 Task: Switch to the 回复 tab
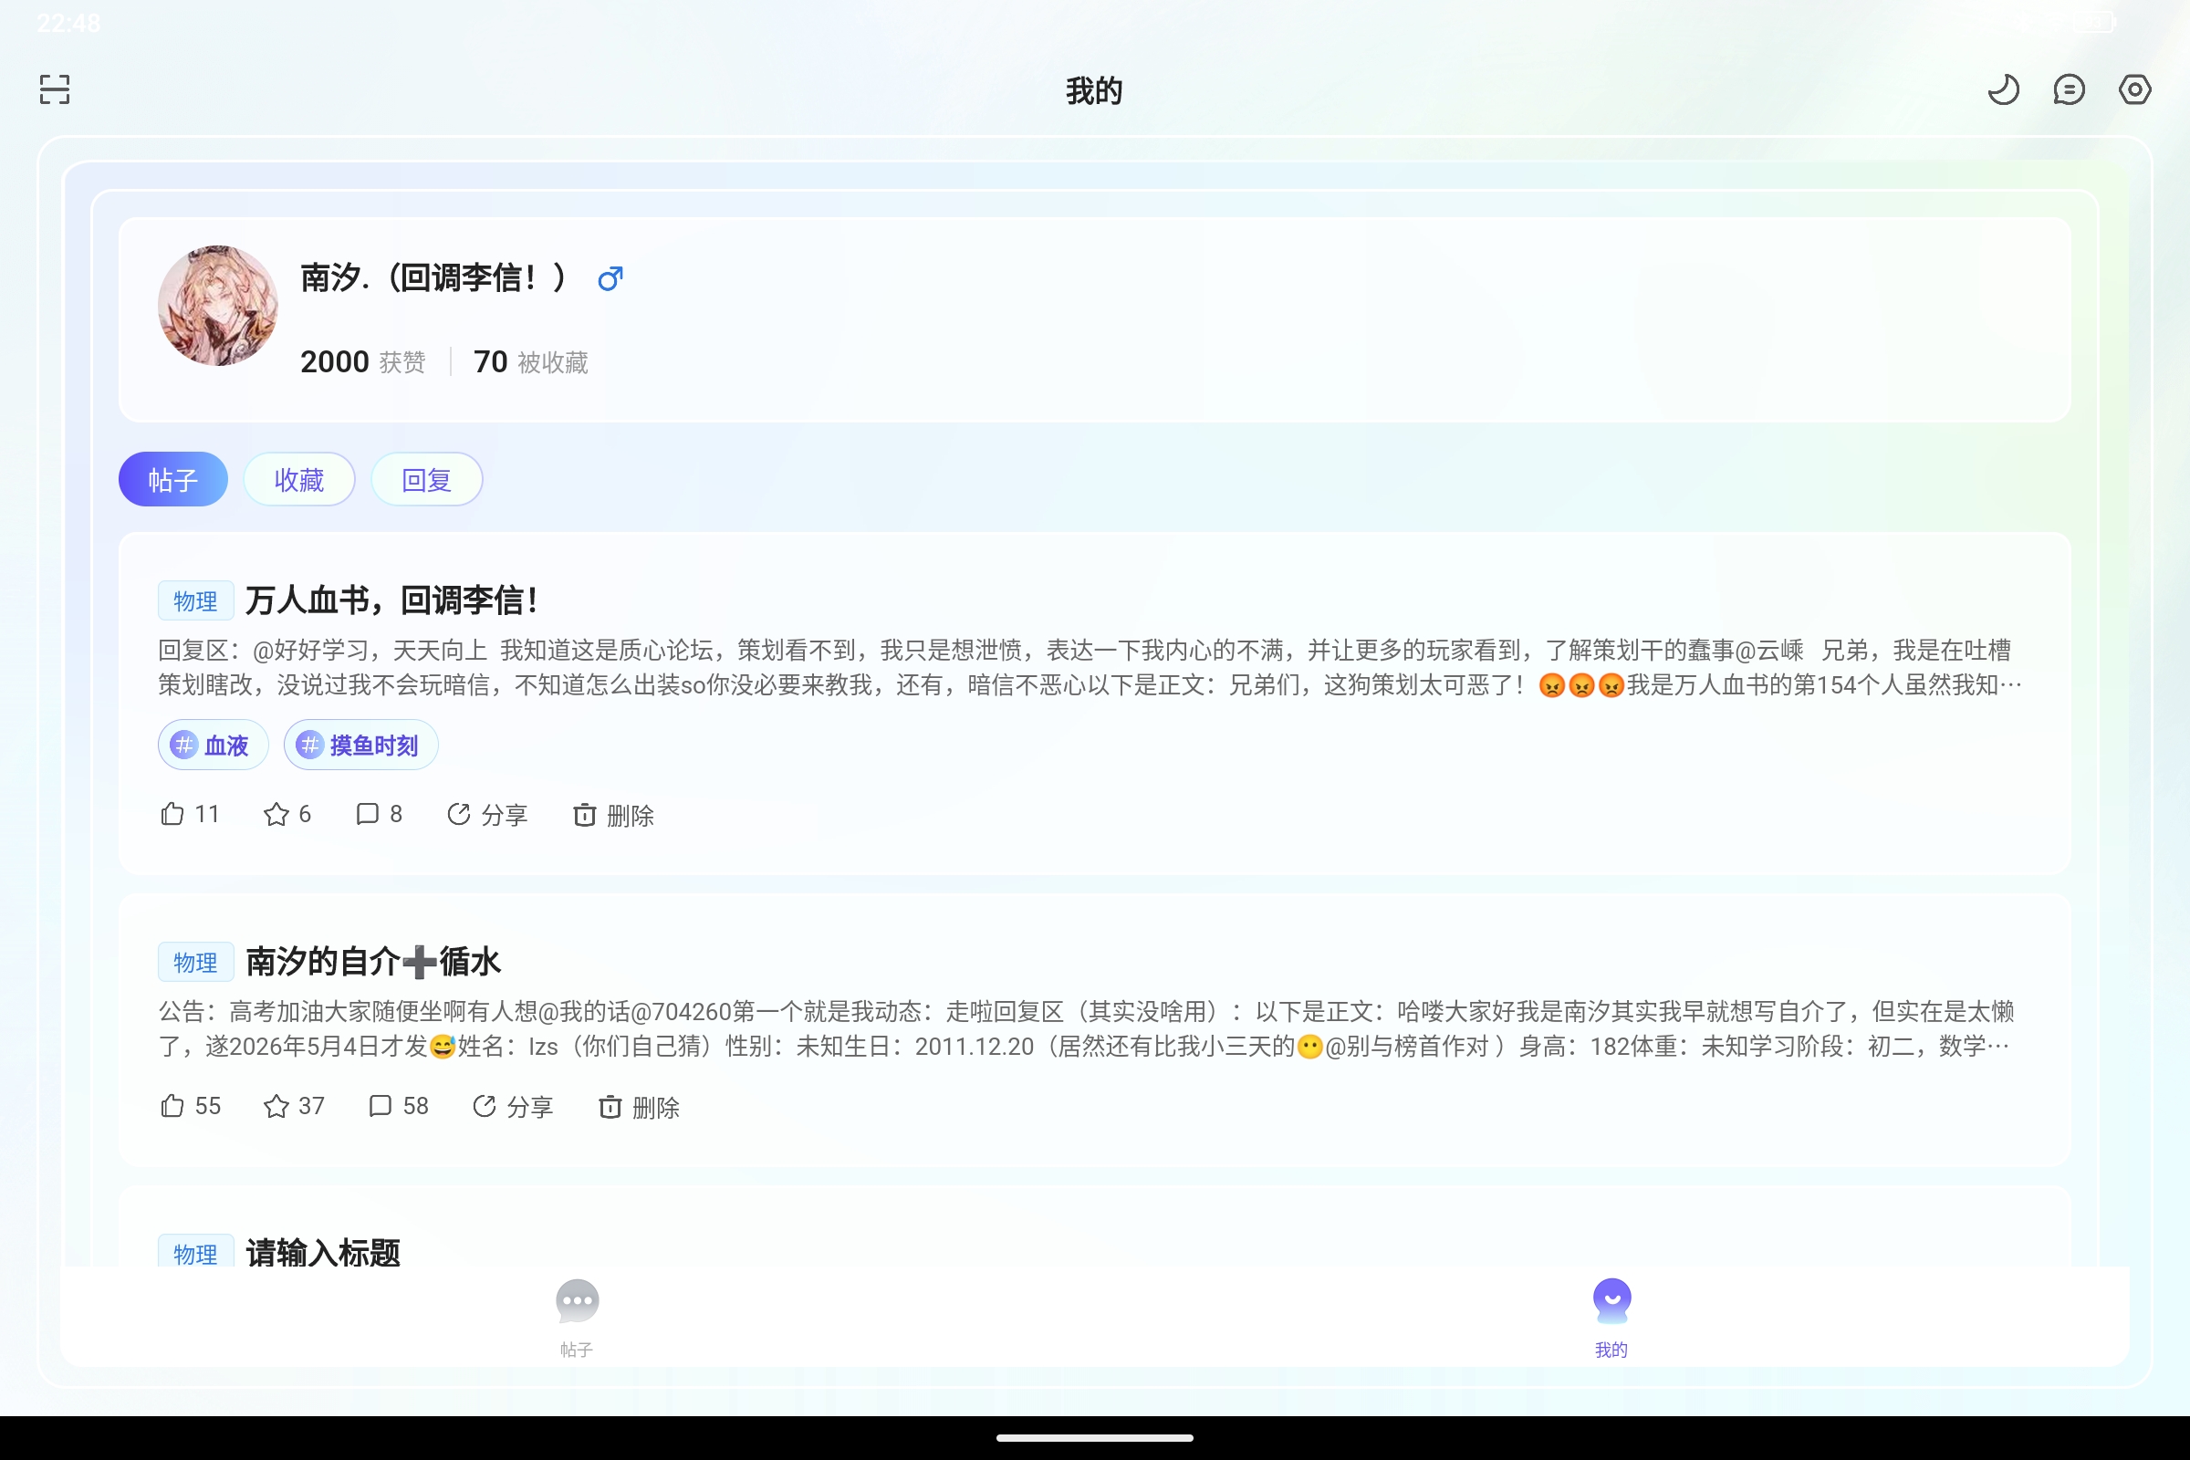pos(426,480)
